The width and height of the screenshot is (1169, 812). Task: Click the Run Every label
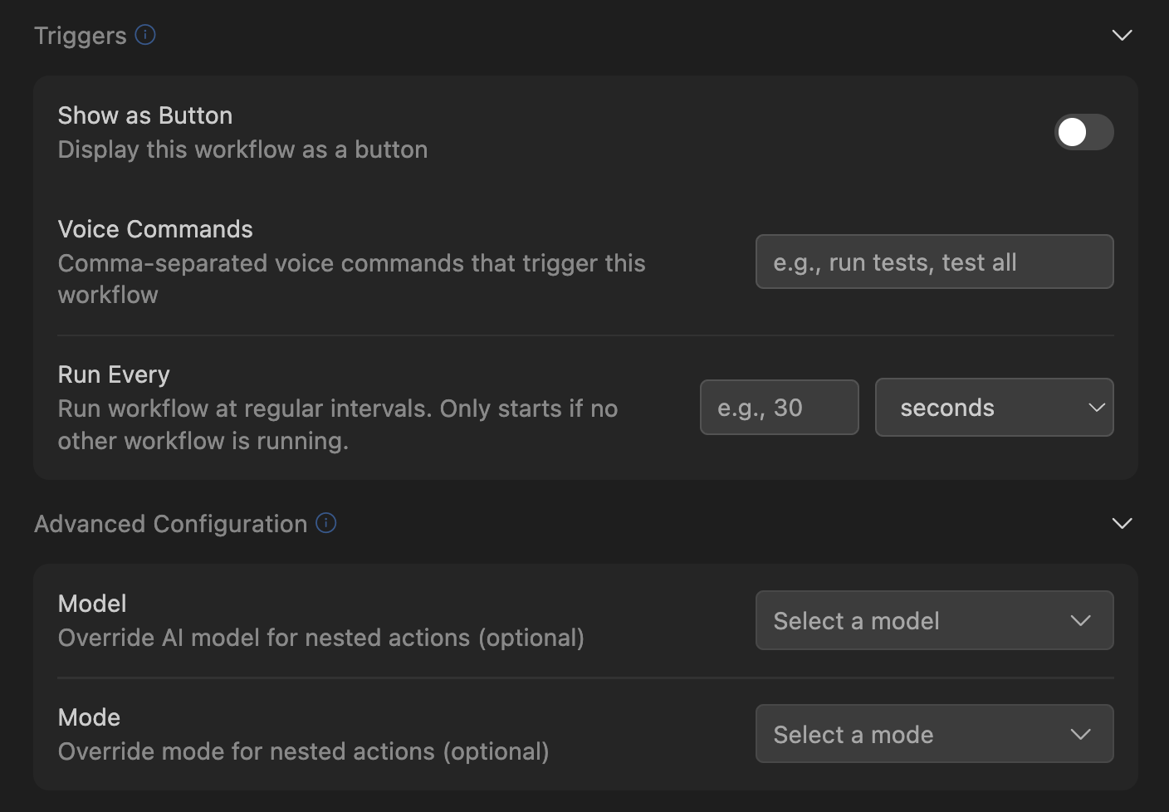pyautogui.click(x=114, y=374)
